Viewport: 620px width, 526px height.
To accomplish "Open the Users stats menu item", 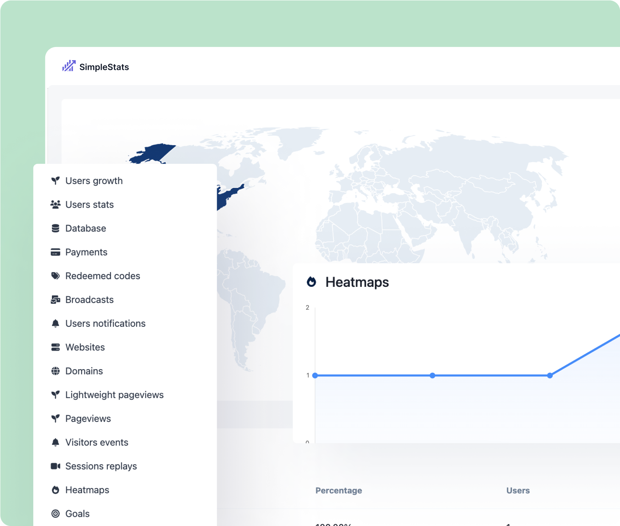I will tap(90, 205).
